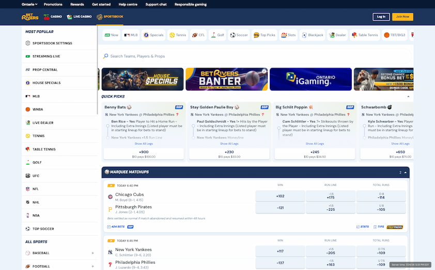Collapse the Quick Picks section
The height and width of the screenshot is (270, 435).
(408, 96)
